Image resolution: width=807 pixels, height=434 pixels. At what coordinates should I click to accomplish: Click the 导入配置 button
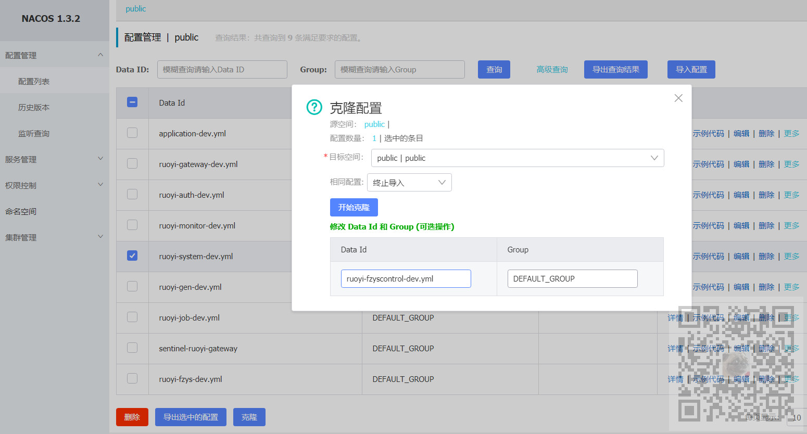pos(691,70)
